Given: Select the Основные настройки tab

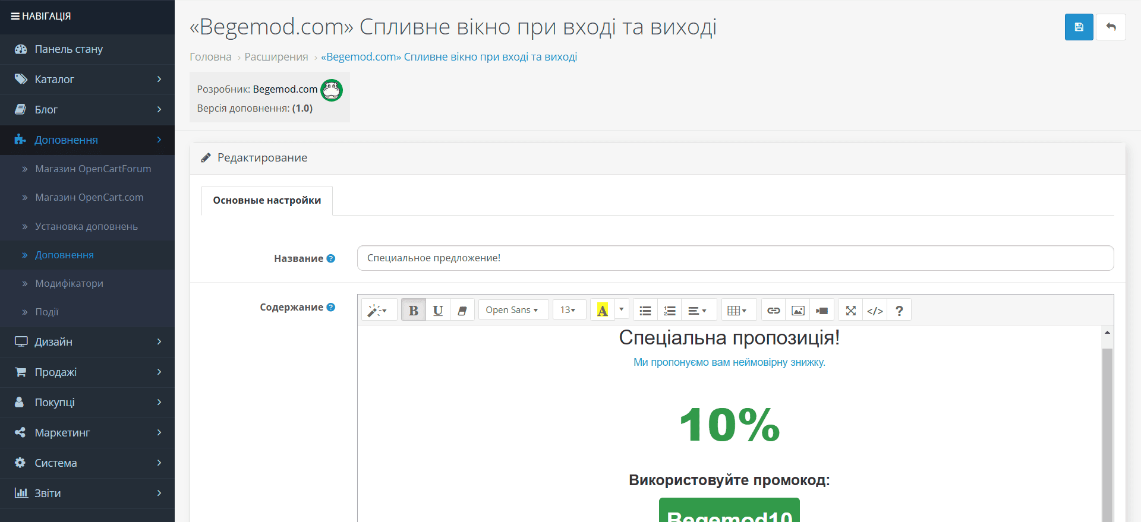Looking at the screenshot, I should [267, 201].
